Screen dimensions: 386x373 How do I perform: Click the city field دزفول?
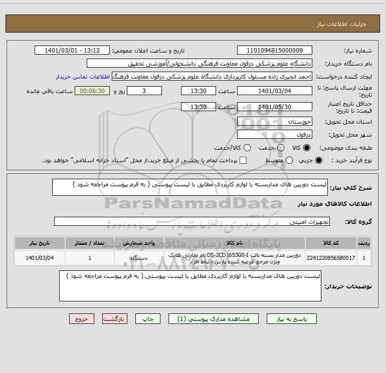[x=275, y=134]
